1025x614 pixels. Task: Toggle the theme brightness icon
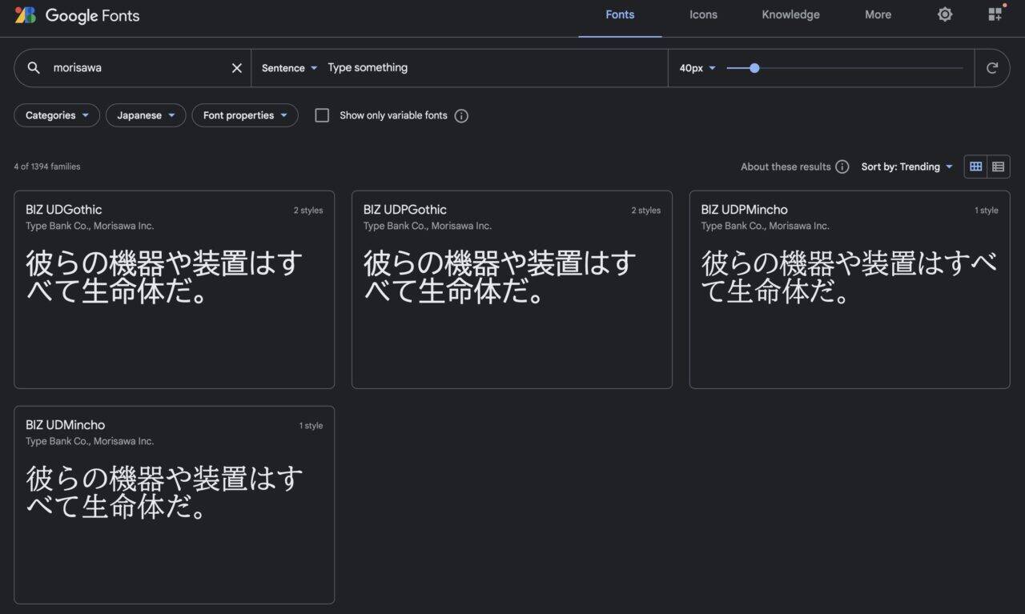tap(945, 14)
